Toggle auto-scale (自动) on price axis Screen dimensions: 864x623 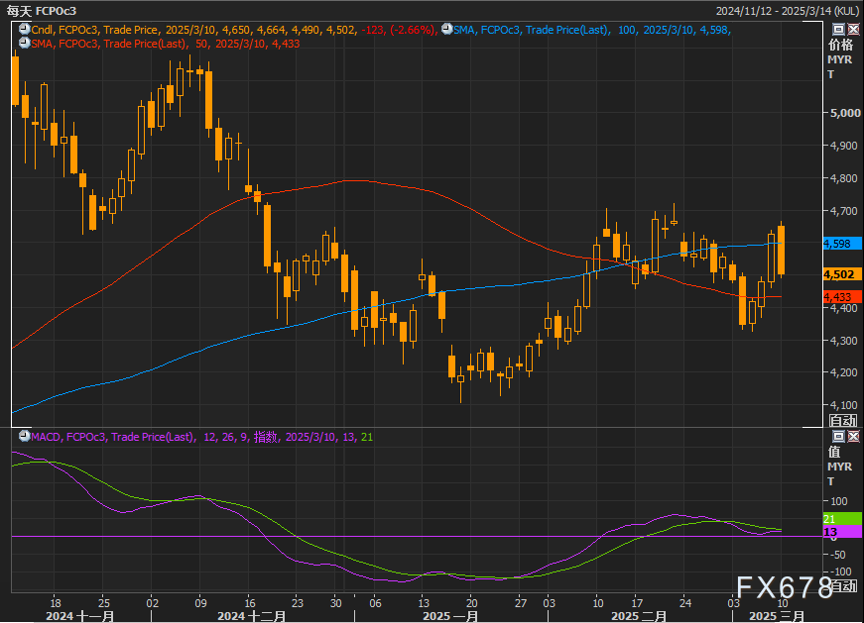tap(842, 421)
